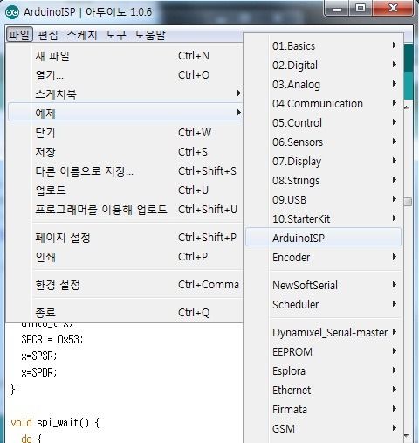
Task: Expand 04.Communication examples submenu
Action: click(323, 103)
